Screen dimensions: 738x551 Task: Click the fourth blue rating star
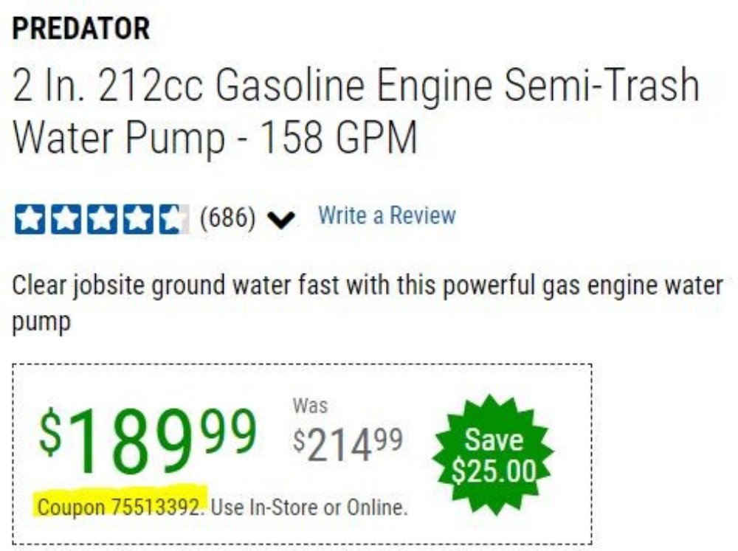coord(138,219)
